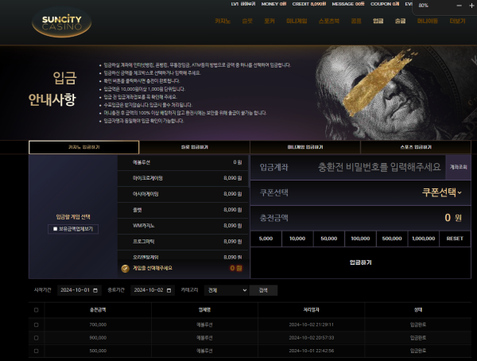Select the checkbox for the 900,000 row

(36, 337)
